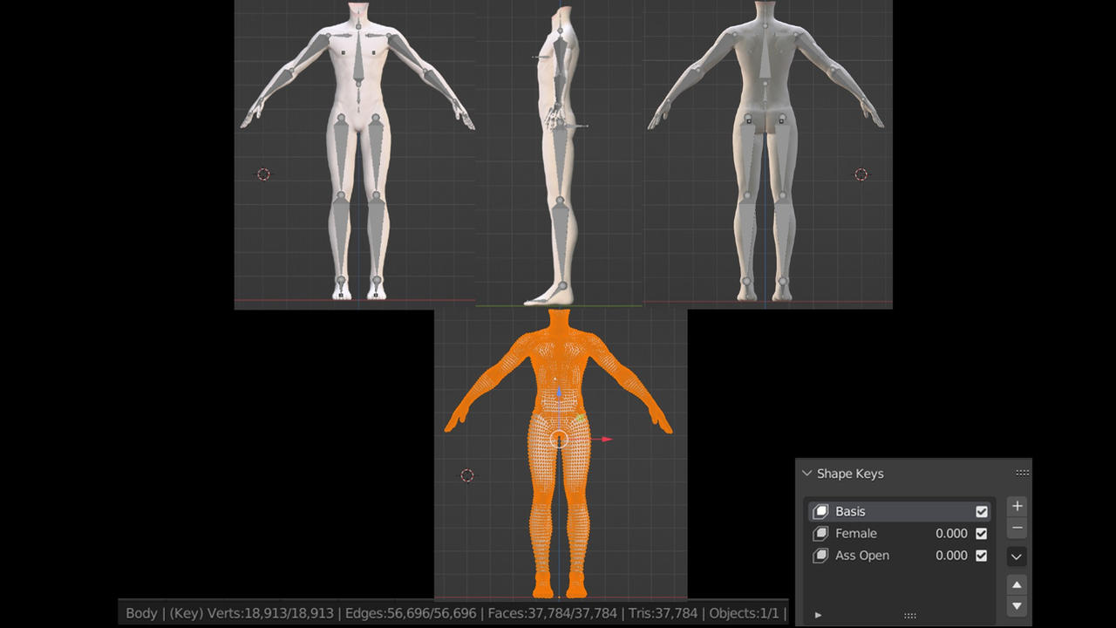Click the Shape Keys panel drag grip

click(x=1023, y=473)
